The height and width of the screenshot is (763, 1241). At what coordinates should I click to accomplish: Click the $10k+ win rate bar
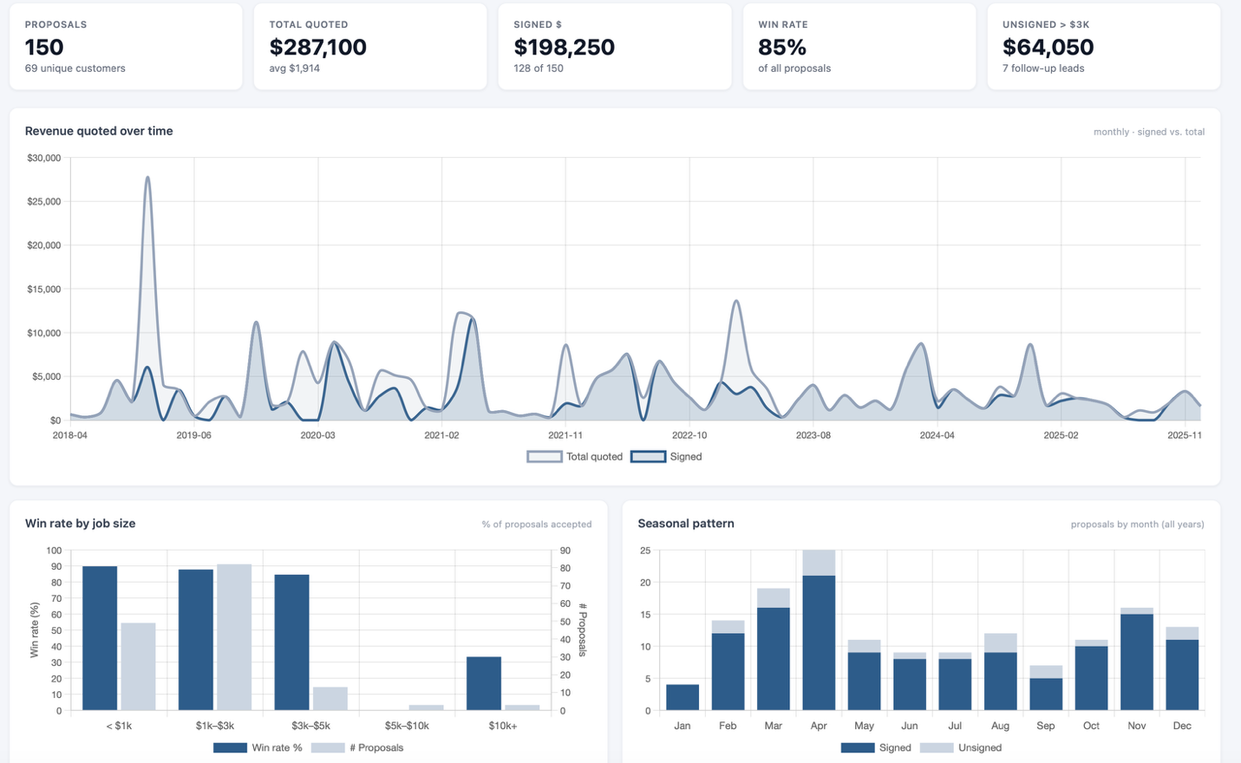484,684
